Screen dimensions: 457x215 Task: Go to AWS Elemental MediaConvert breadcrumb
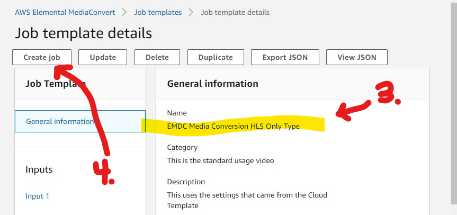65,13
